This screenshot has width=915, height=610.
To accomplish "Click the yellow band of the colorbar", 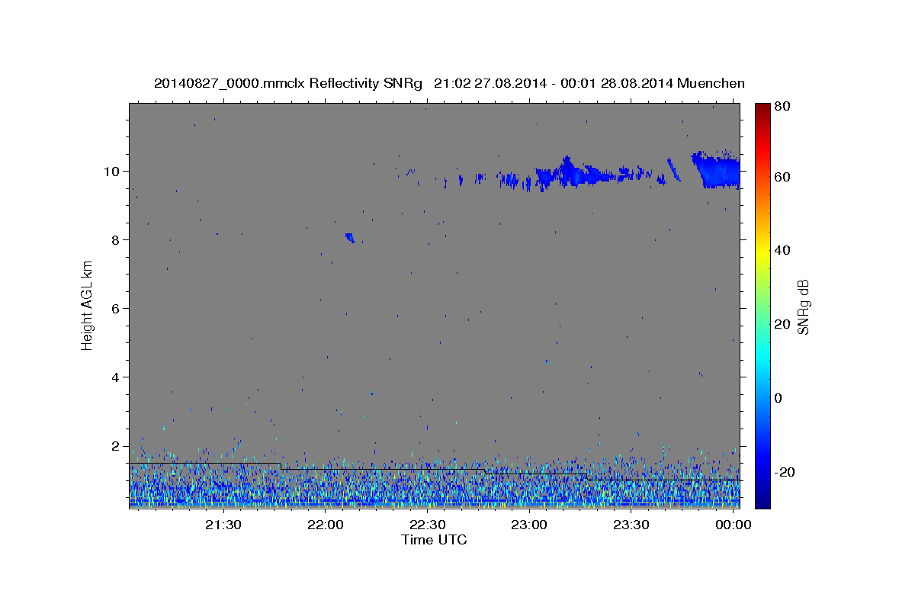I will coord(762,252).
